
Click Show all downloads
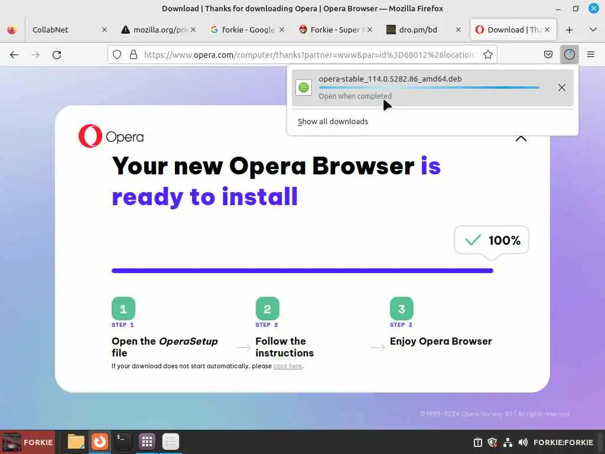333,122
